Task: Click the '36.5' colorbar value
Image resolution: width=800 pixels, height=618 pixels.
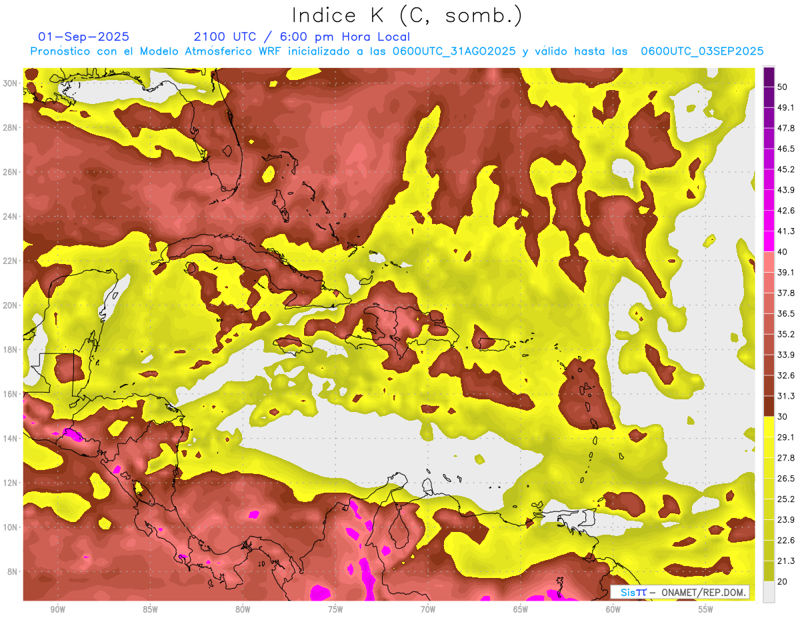Action: [x=785, y=313]
